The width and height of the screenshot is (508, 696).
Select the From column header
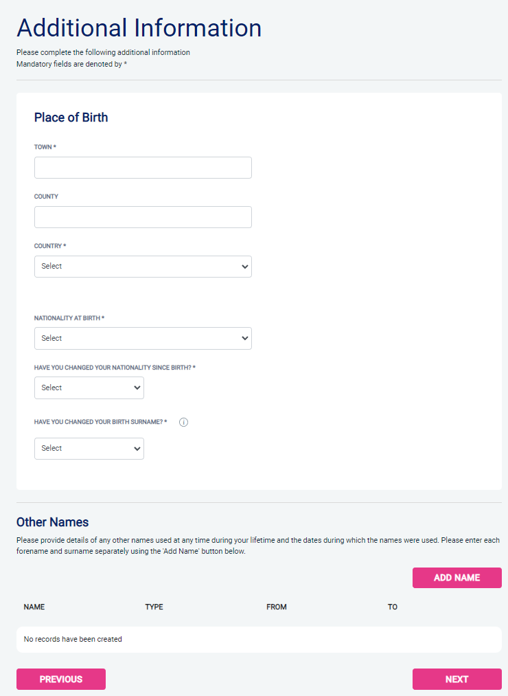coord(277,607)
